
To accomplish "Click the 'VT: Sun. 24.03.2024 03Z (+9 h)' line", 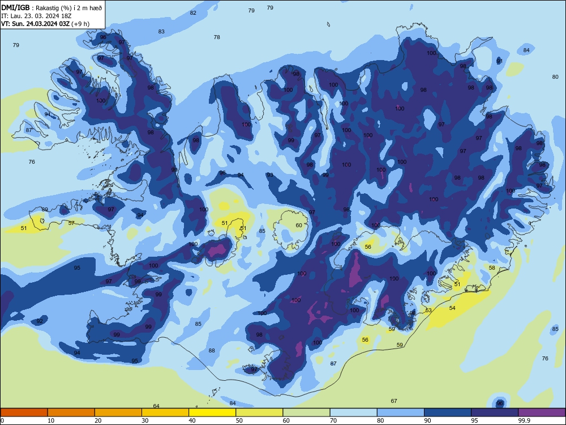I will 45,24.
